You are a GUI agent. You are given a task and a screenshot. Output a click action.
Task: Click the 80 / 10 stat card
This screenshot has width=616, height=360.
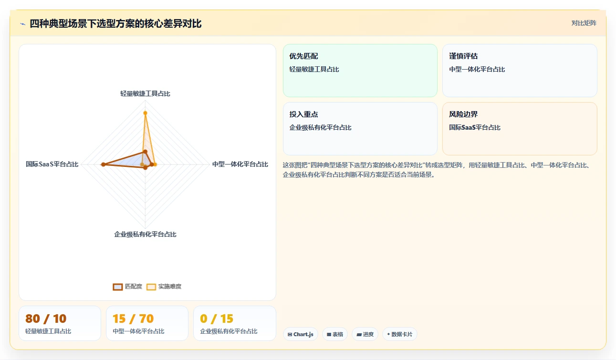coord(60,323)
